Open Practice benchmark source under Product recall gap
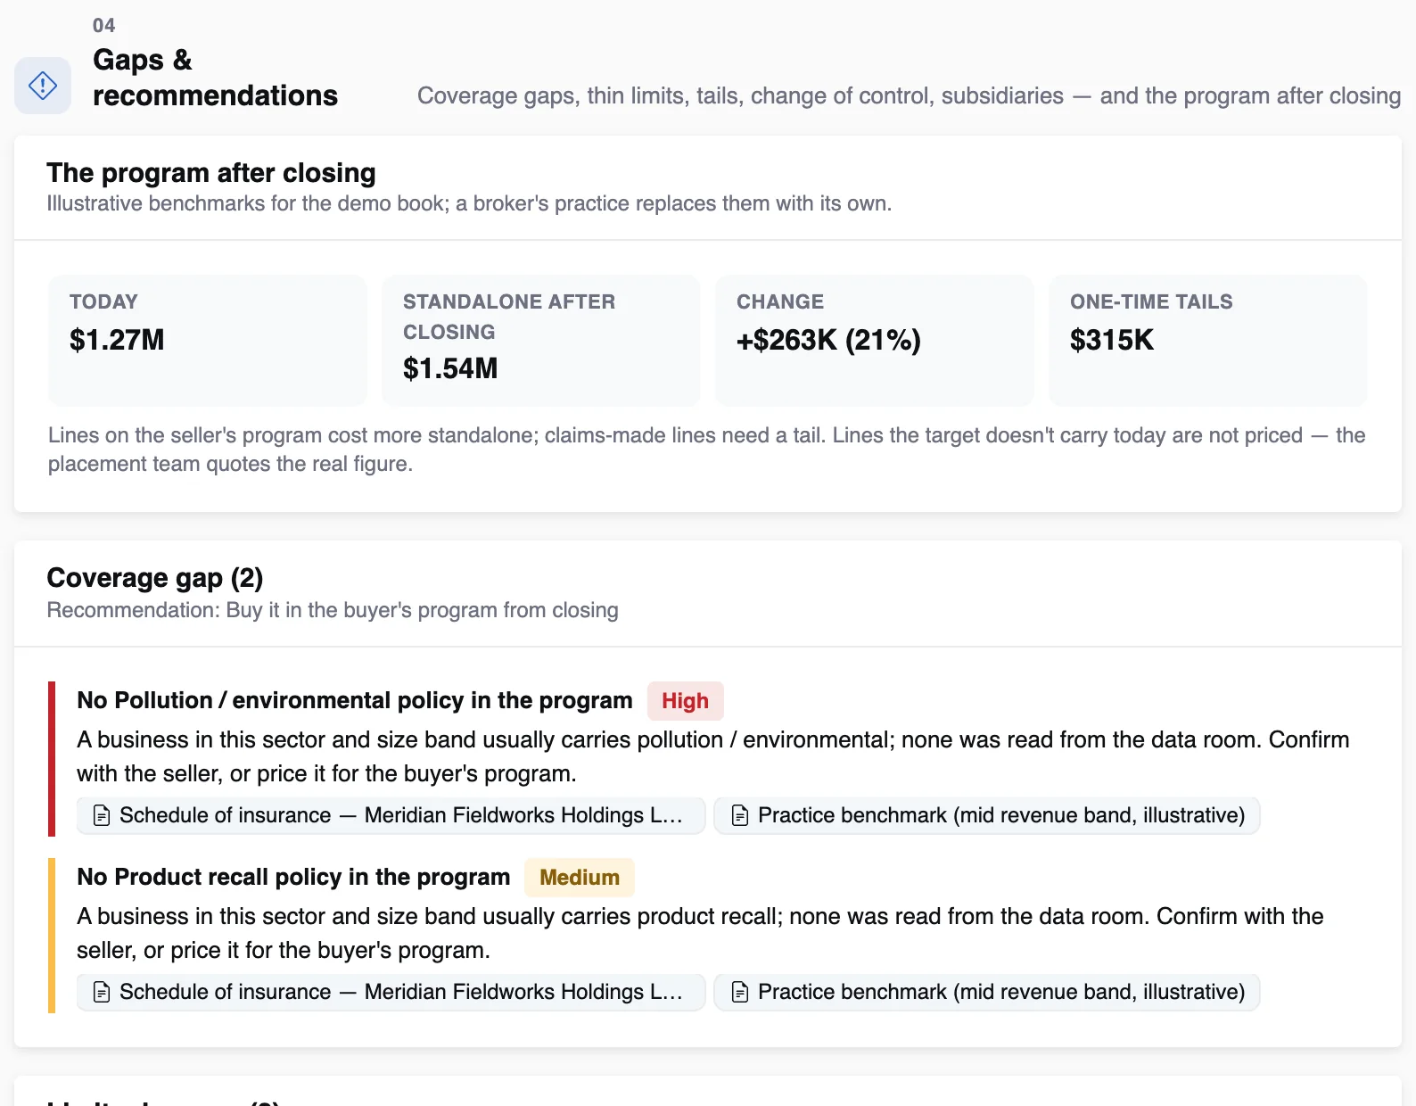The height and width of the screenshot is (1106, 1416). coord(987,992)
